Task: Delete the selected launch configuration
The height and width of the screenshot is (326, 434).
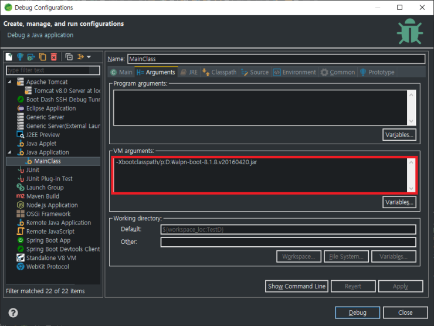Action: point(54,57)
